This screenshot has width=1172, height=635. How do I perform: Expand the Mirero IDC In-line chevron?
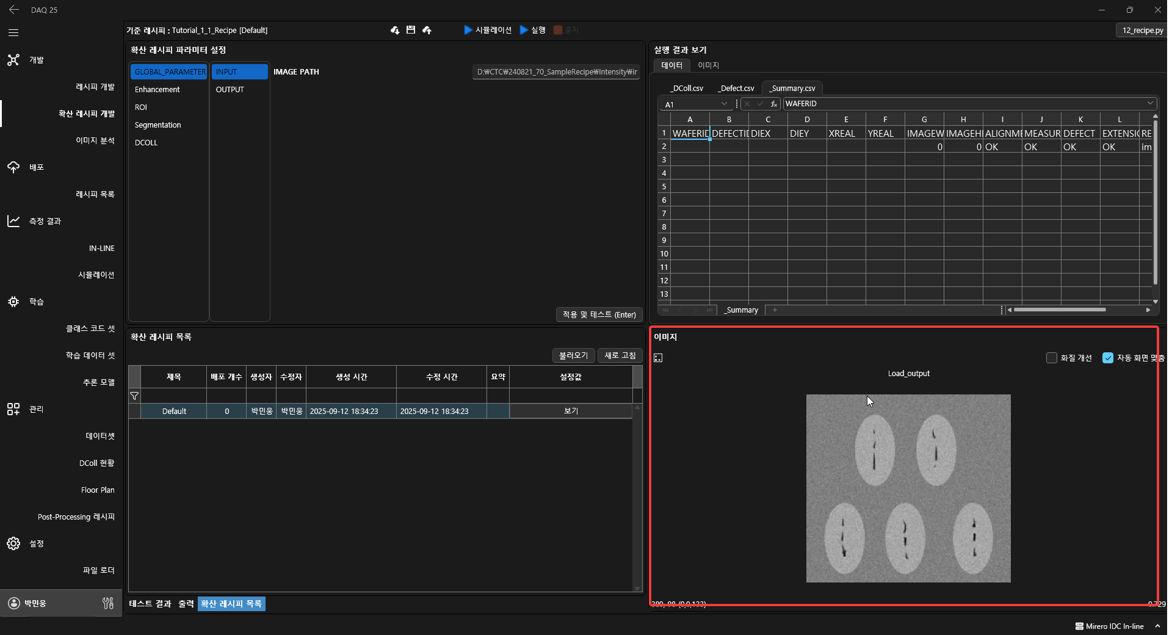pos(1157,626)
